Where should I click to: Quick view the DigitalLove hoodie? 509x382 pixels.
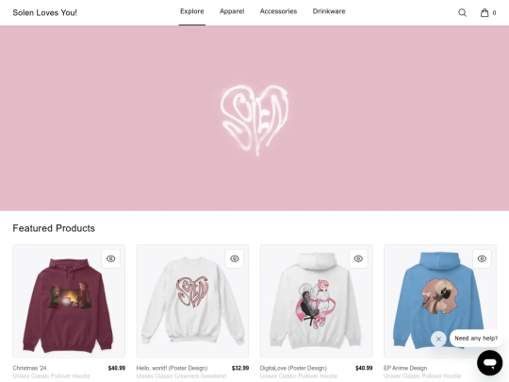point(358,258)
